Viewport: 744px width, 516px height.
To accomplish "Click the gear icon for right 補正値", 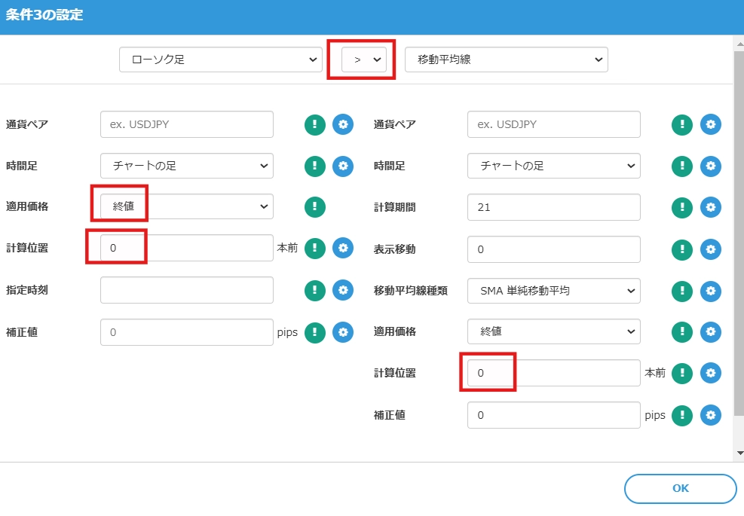I will 710,414.
